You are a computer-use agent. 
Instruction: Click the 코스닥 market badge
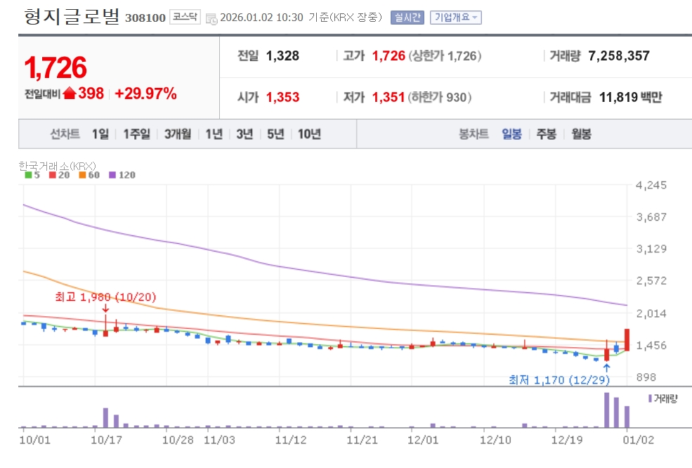tap(185, 18)
